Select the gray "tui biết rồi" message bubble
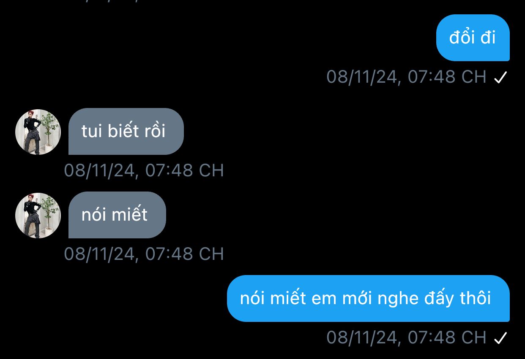525x359 pixels. (126, 131)
